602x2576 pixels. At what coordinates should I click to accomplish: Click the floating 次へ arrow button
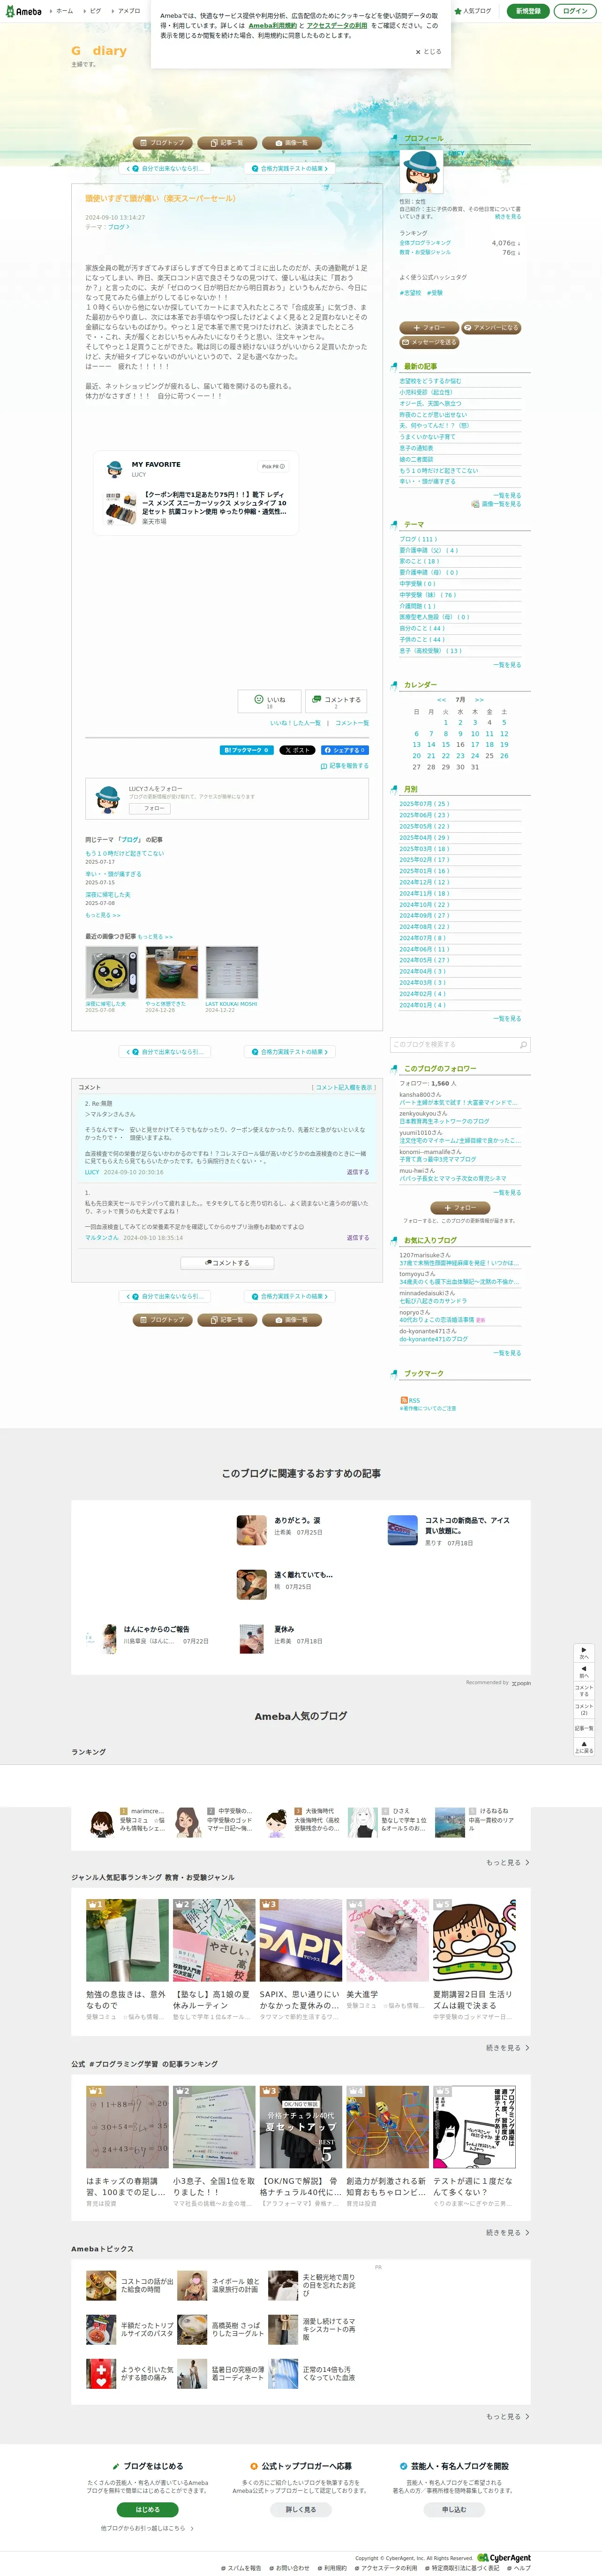click(x=584, y=1653)
